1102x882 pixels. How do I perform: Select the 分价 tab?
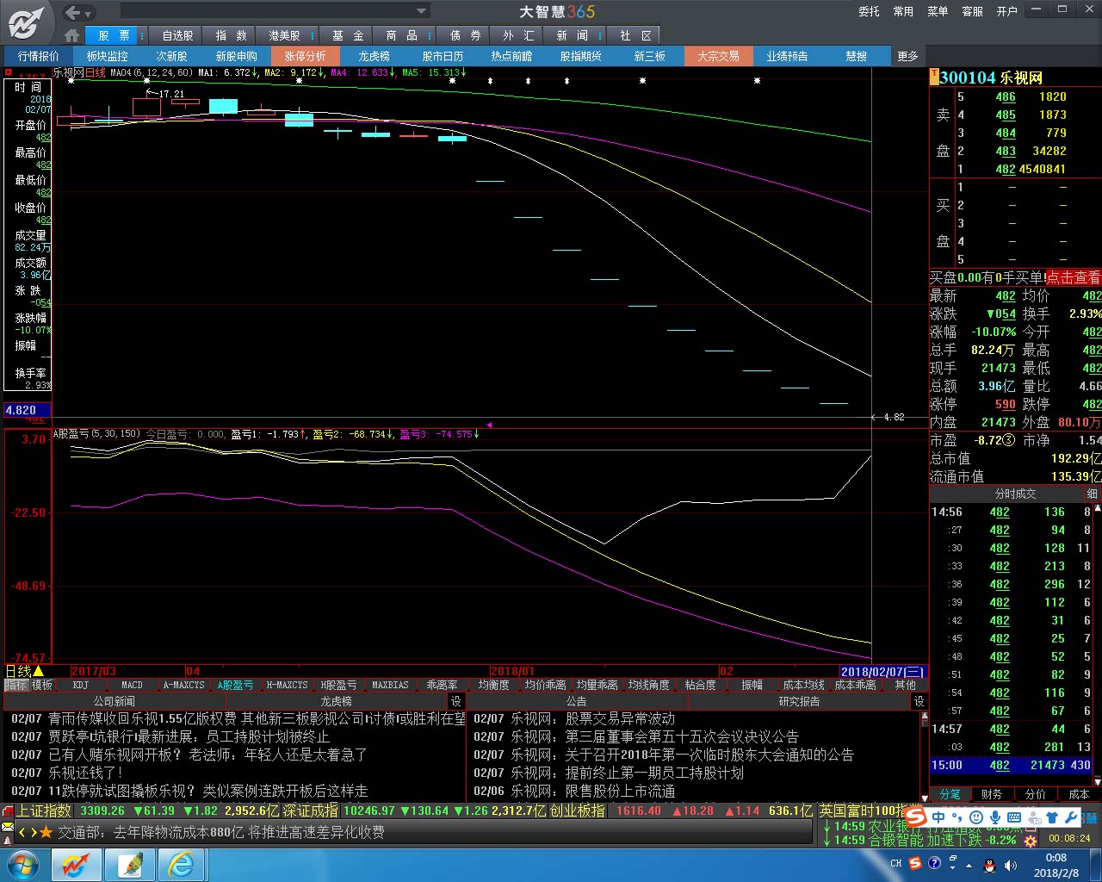pos(1035,794)
